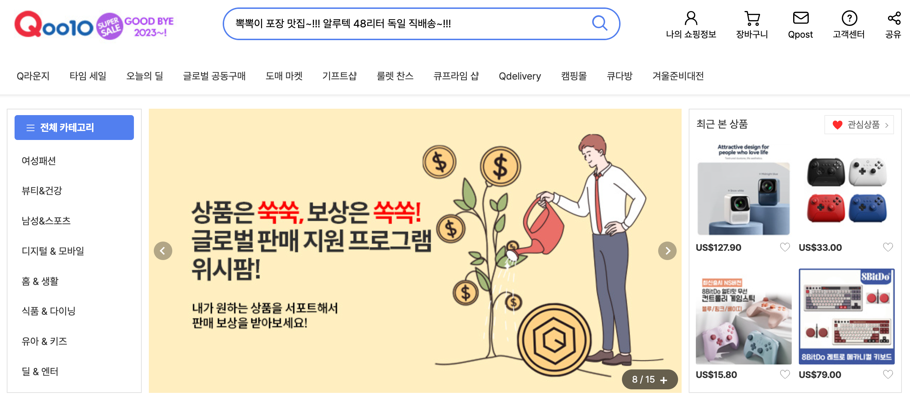Click the search magnifier icon
Image resolution: width=910 pixels, height=400 pixels.
tap(600, 23)
